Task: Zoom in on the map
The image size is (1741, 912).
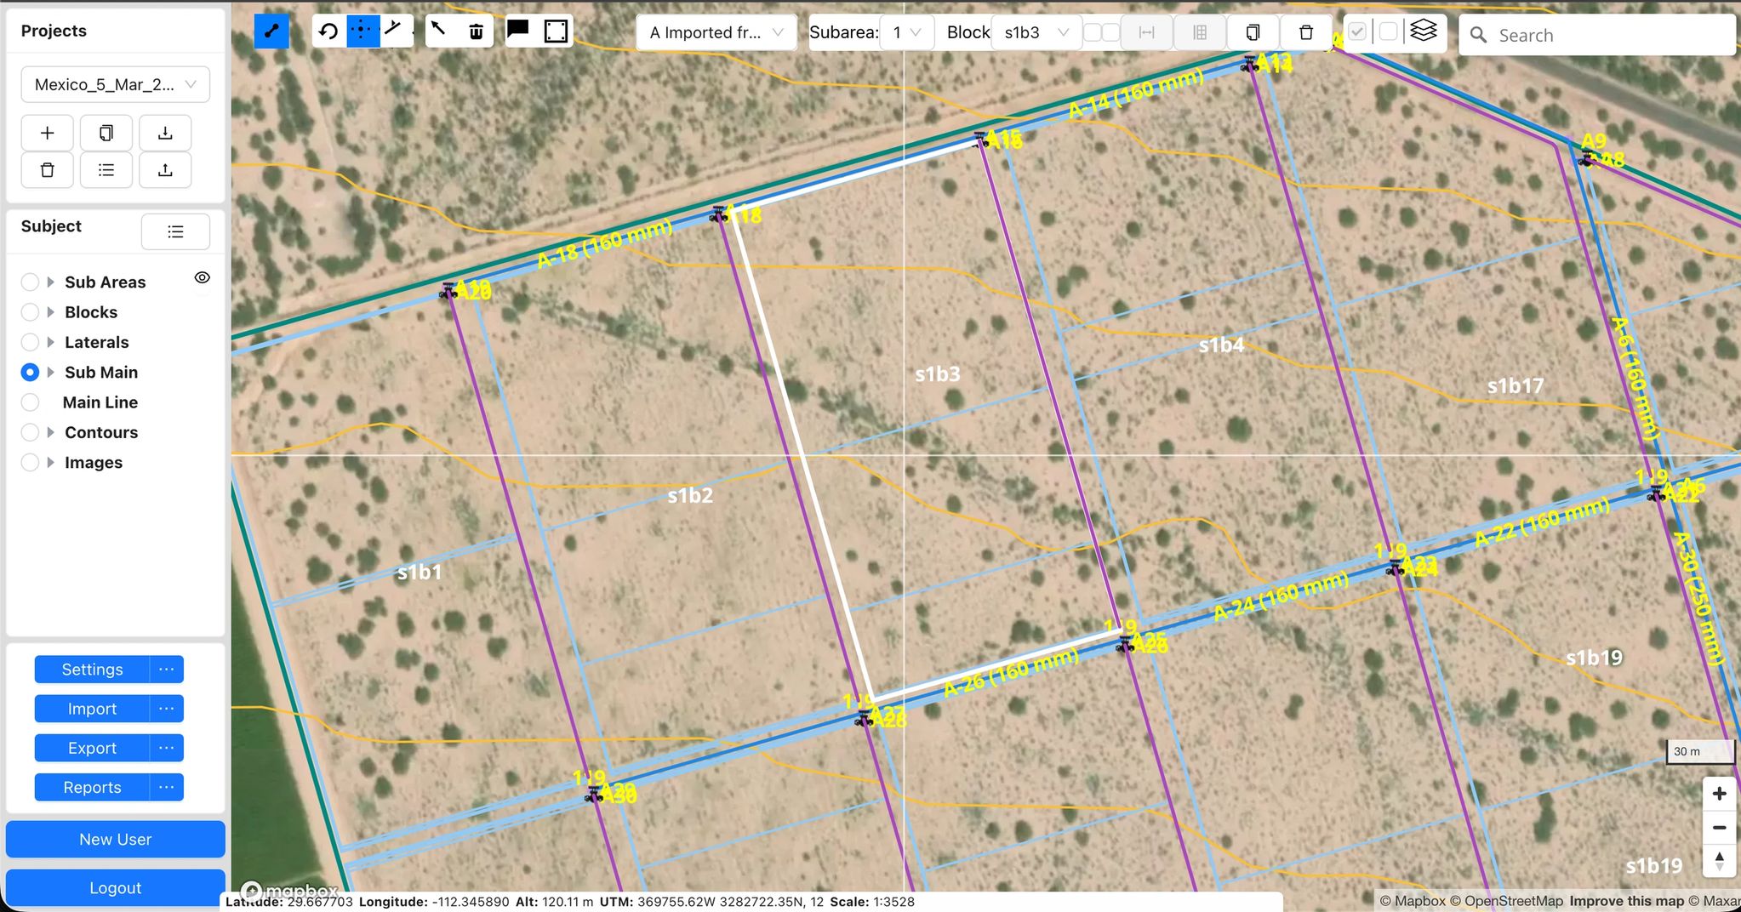Action: [x=1719, y=794]
